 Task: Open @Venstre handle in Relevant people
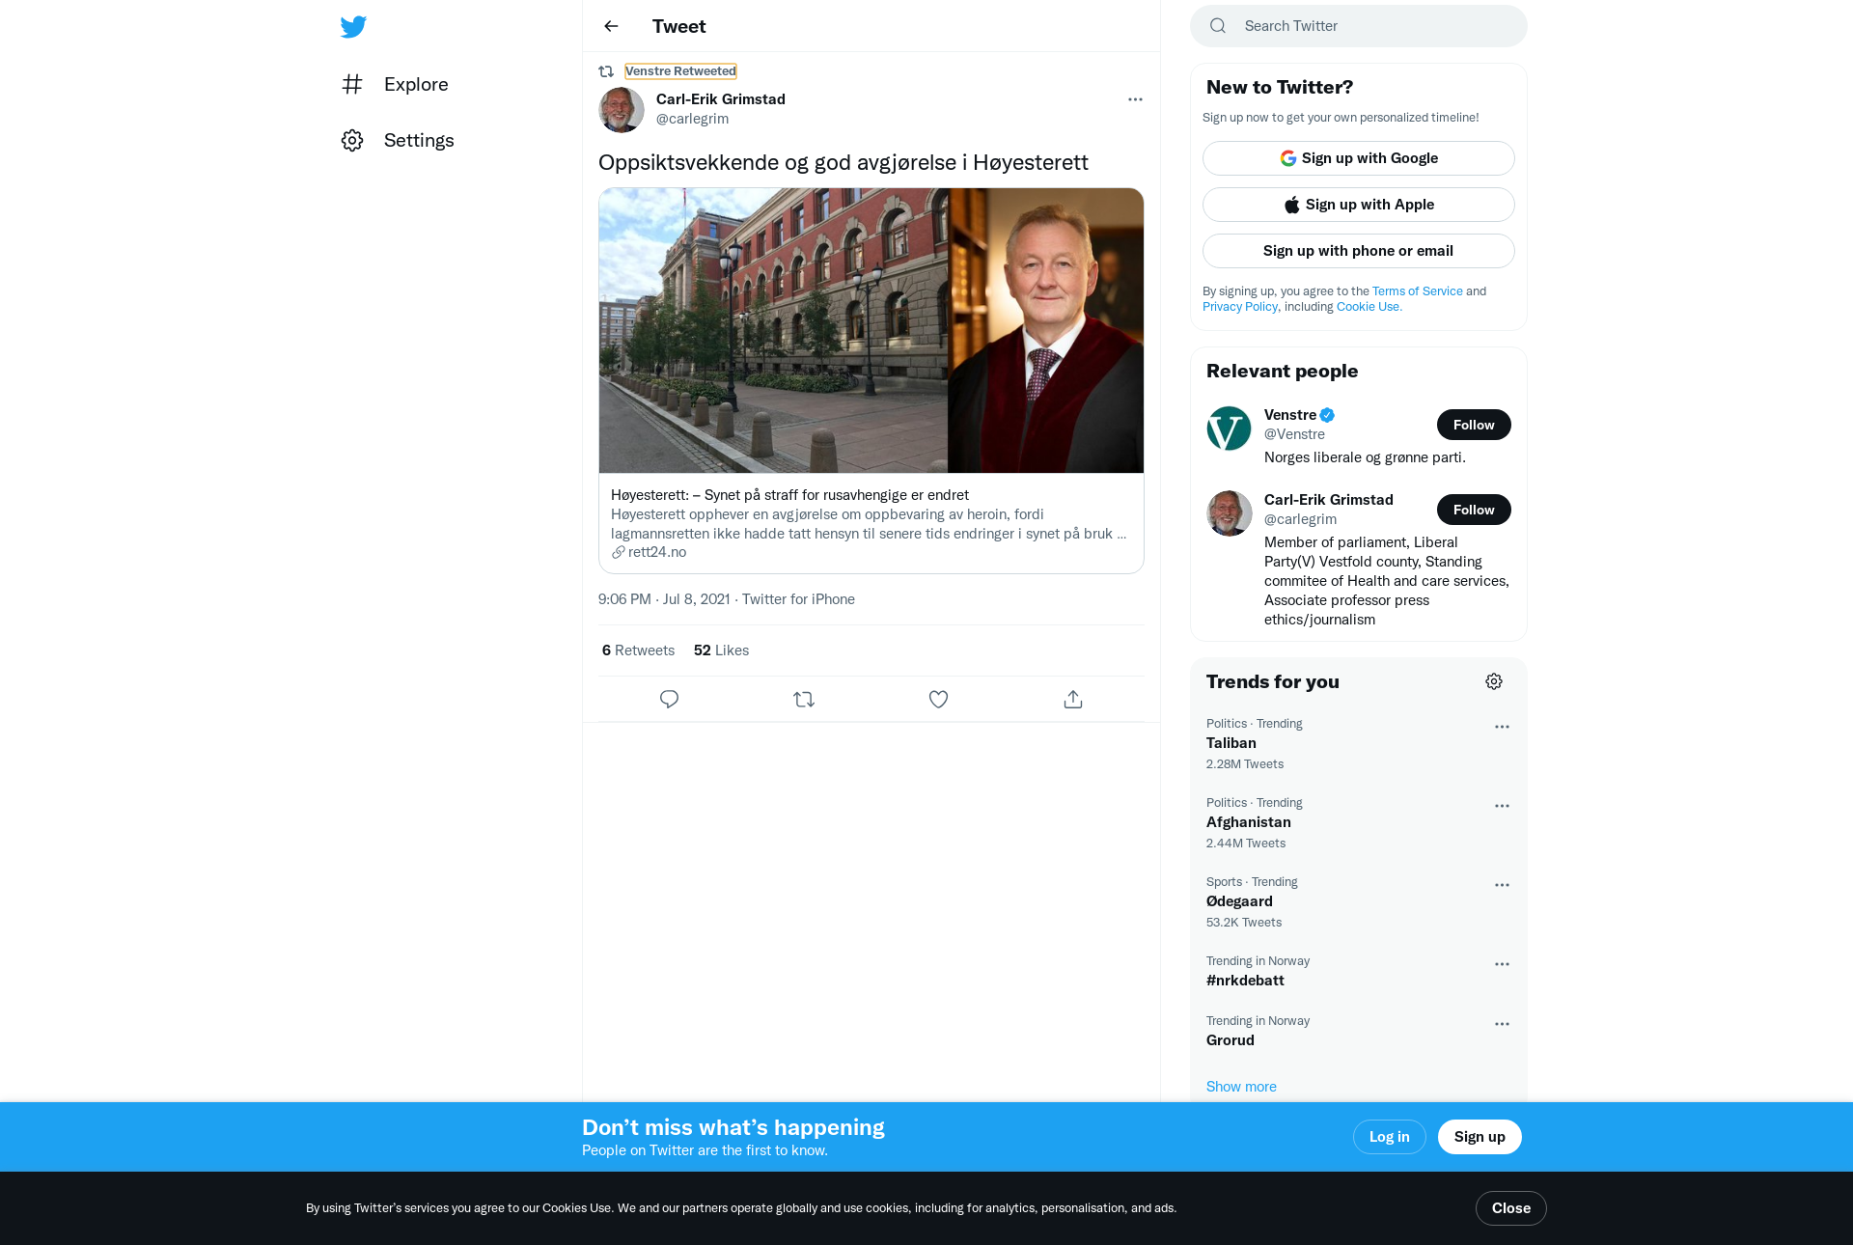[x=1294, y=434]
